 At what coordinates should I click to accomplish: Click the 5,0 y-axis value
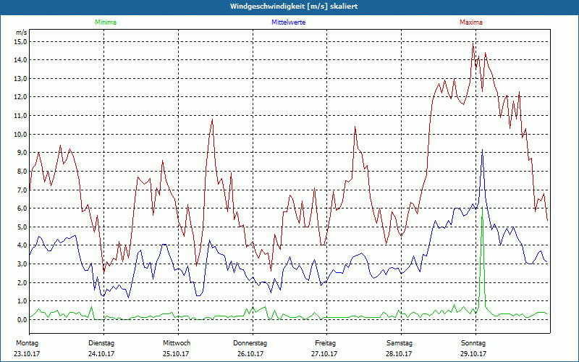[22, 227]
